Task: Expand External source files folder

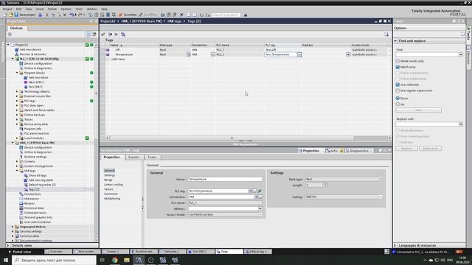Action: click(17, 96)
